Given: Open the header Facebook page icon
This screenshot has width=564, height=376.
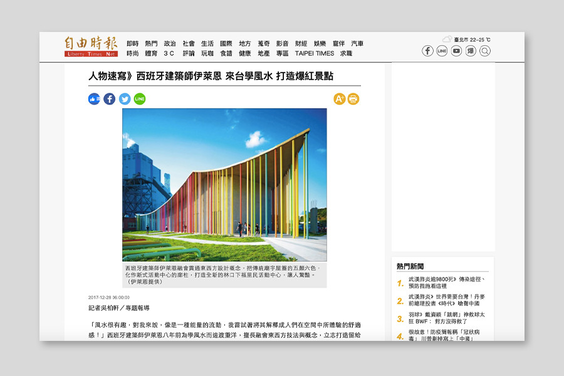Looking at the screenshot, I should pyautogui.click(x=427, y=51).
